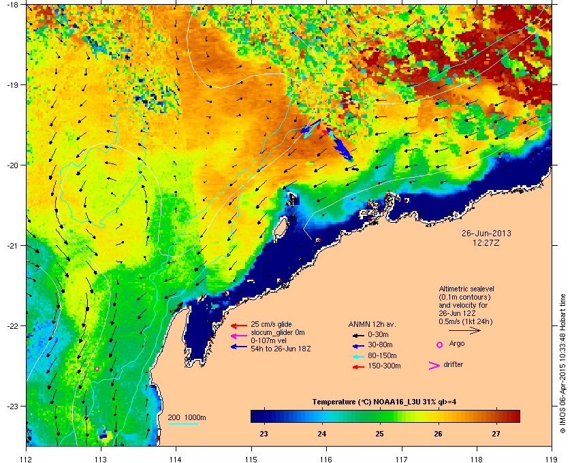The width and height of the screenshot is (572, 463).
Task: Click the date label 26-Jun-2013
Action: click(x=486, y=233)
